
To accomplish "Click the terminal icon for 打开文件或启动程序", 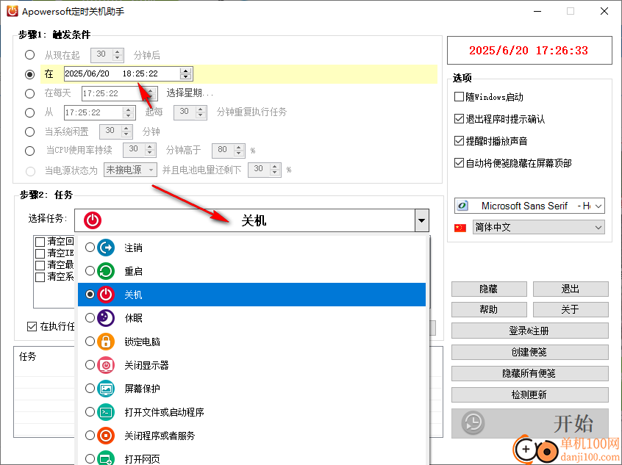I will point(106,412).
